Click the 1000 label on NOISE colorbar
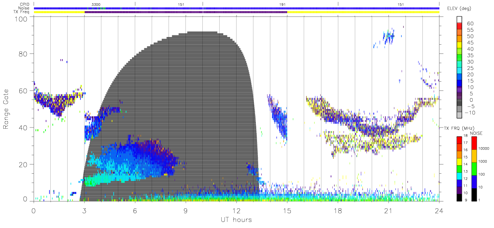This screenshot has width=494, height=228. (x=482, y=162)
